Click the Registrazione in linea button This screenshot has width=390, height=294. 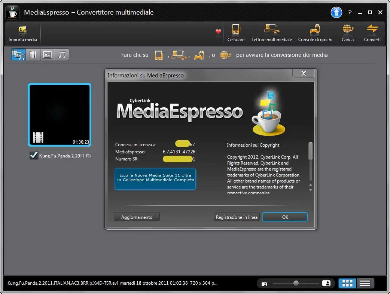tap(237, 217)
